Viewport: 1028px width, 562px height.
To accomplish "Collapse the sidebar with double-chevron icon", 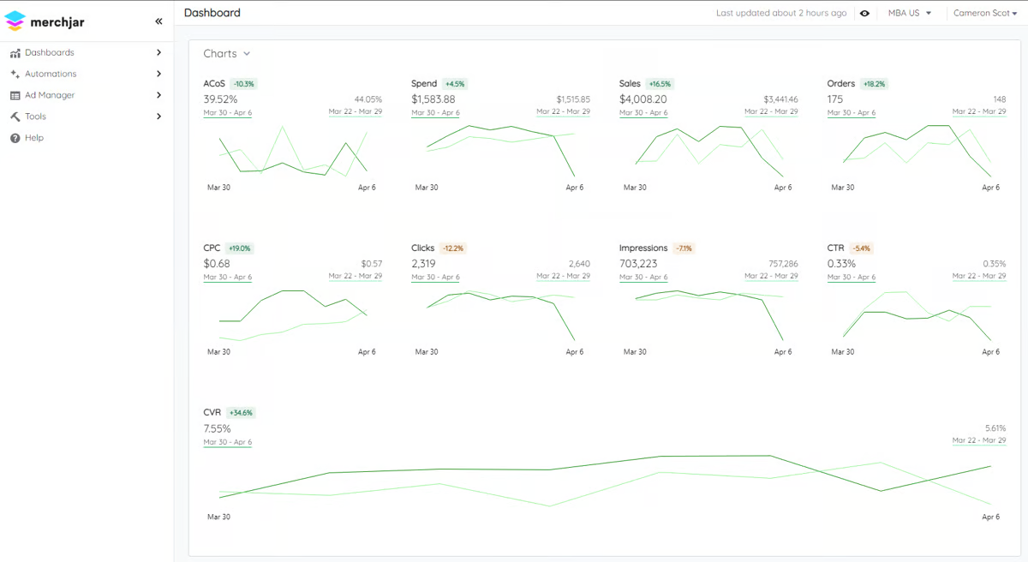I will [x=158, y=21].
